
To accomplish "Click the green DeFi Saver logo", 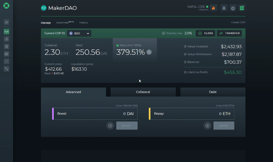I will click(x=6, y=6).
